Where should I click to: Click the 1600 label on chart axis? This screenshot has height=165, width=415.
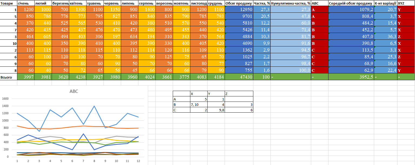(5, 99)
